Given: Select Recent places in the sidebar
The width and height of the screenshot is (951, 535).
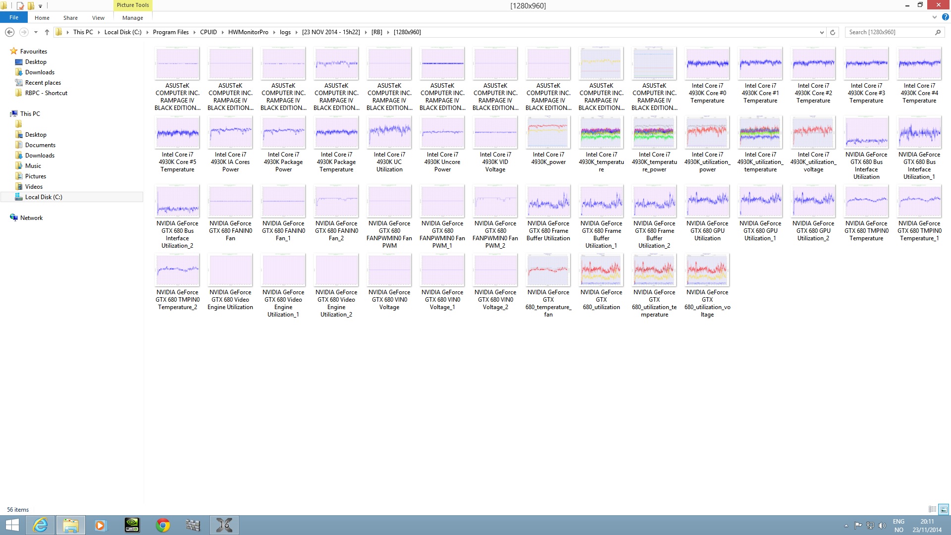Looking at the screenshot, I should tap(43, 83).
